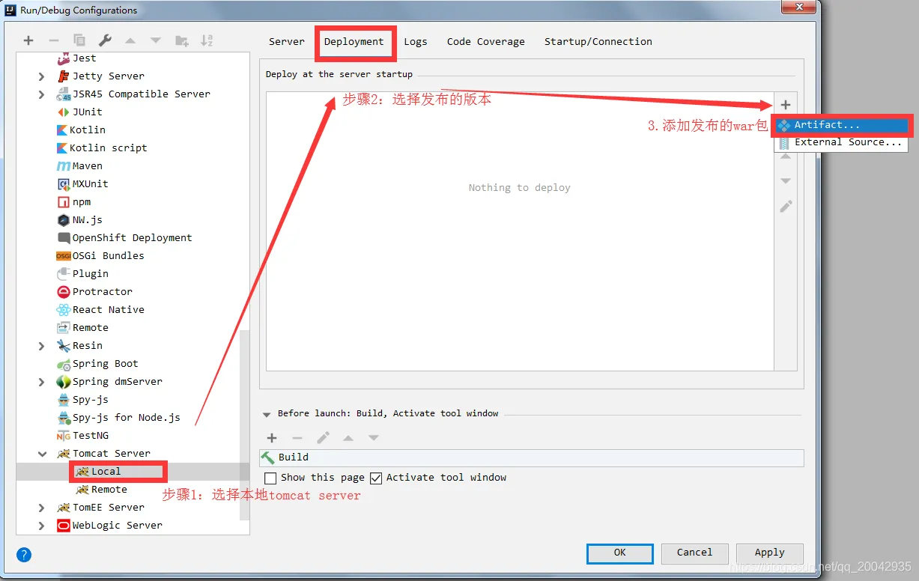919x581 pixels.
Task: Select the Protractor configuration type
Action: point(95,291)
